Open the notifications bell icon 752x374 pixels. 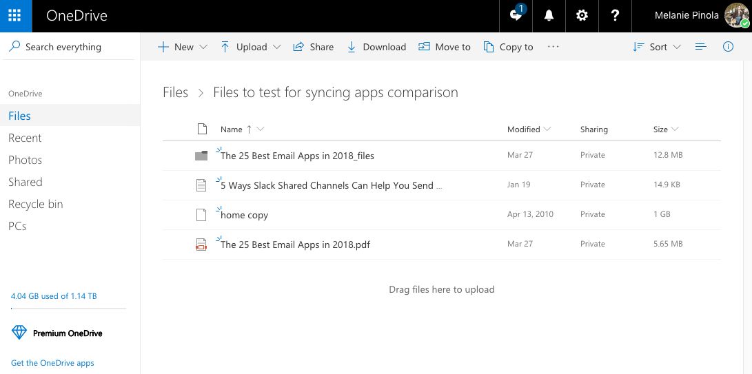point(549,16)
